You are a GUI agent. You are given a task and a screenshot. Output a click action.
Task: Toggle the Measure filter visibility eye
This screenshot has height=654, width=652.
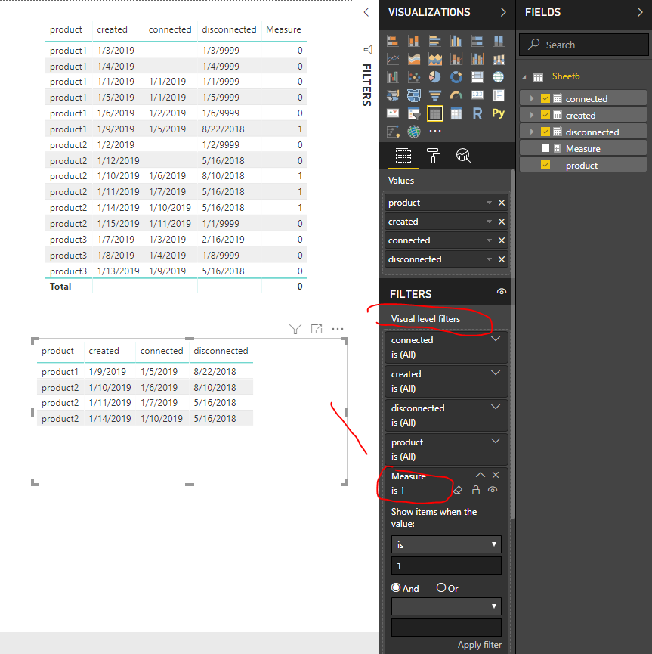tap(493, 490)
